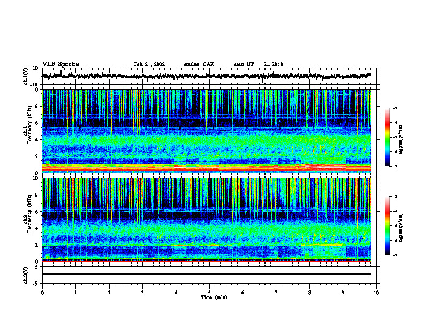Click the thick black ch.3 signal line

(207, 274)
